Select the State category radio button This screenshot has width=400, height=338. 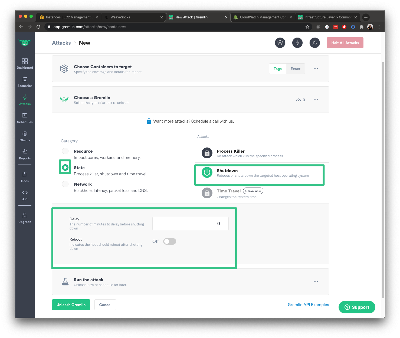65,168
